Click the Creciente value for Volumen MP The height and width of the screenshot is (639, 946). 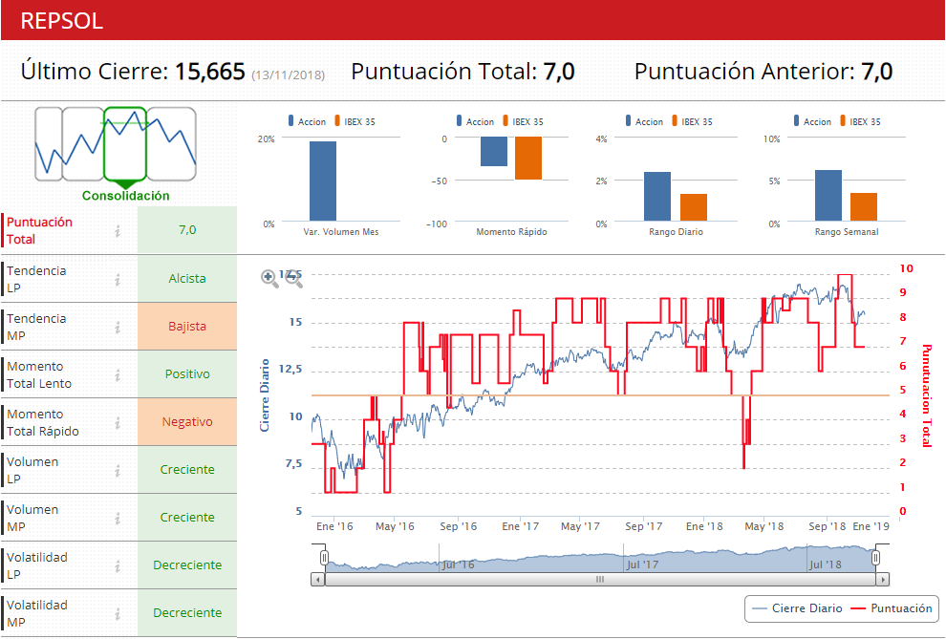187,518
